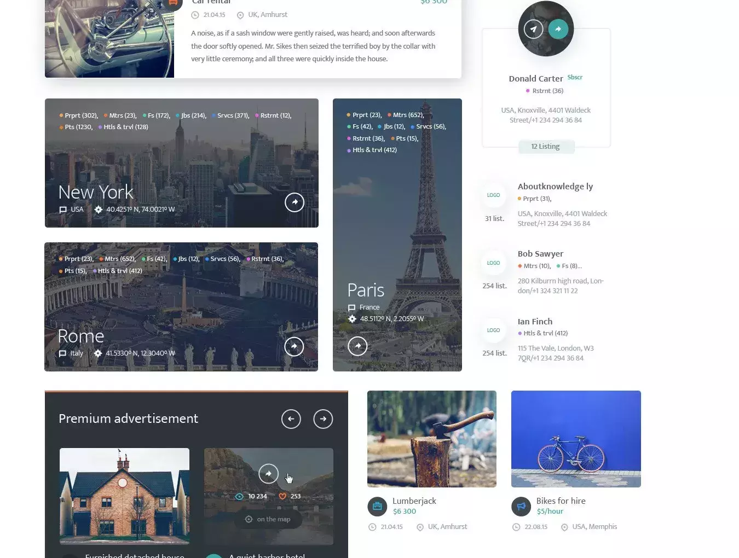
Task: Select the Prprt (302) category on New York card
Action: click(x=78, y=115)
